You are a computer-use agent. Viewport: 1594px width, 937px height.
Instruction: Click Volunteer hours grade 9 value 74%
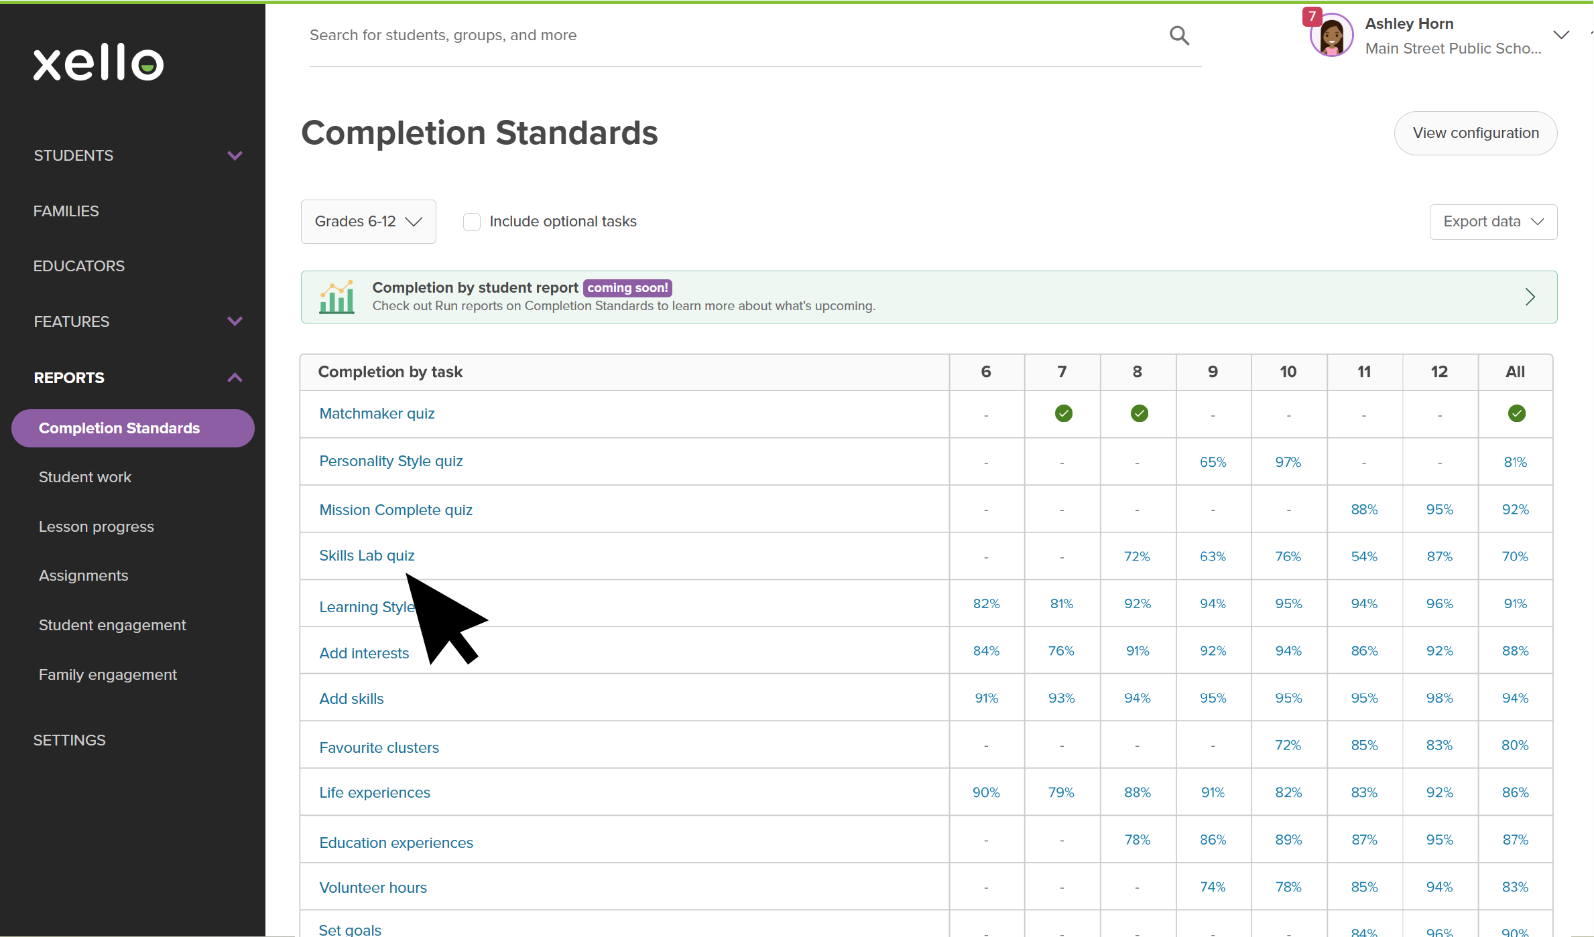[x=1213, y=887]
